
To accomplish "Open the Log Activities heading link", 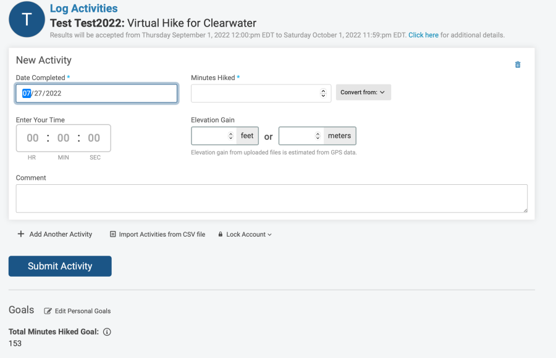I will pos(83,9).
